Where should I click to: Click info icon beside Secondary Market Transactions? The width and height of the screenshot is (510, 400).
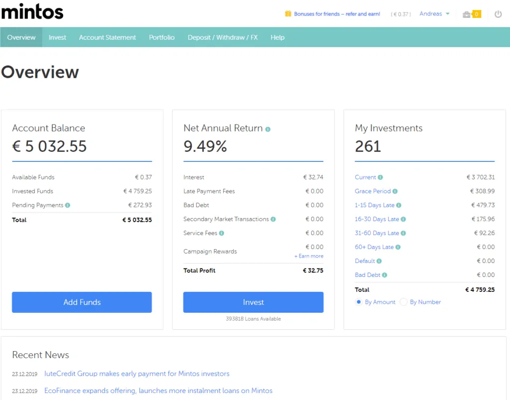[x=273, y=219]
